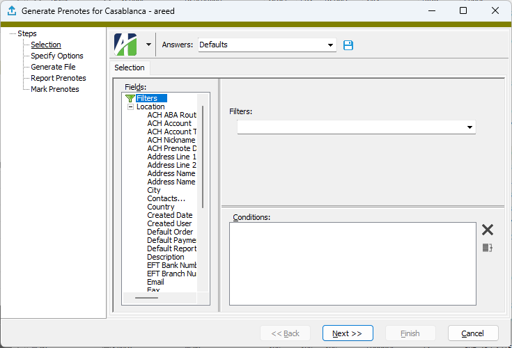Click the Cancel button

473,333
